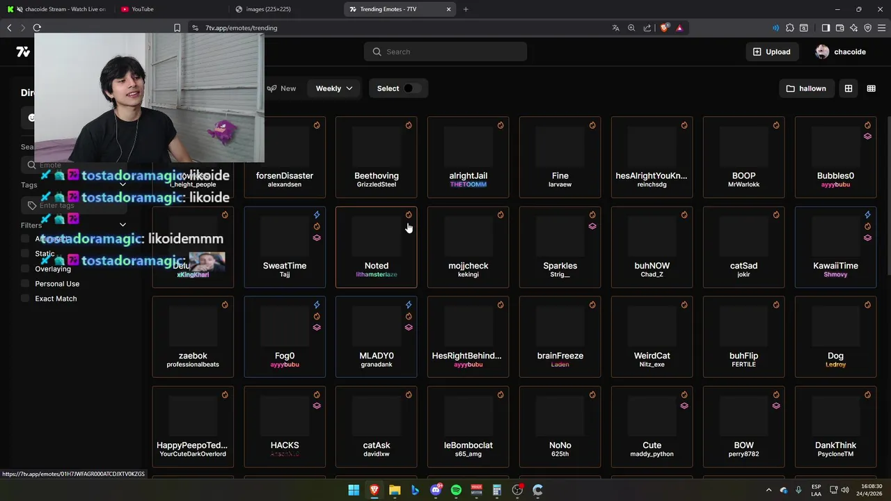Switch to the New emotes tab

pos(281,88)
